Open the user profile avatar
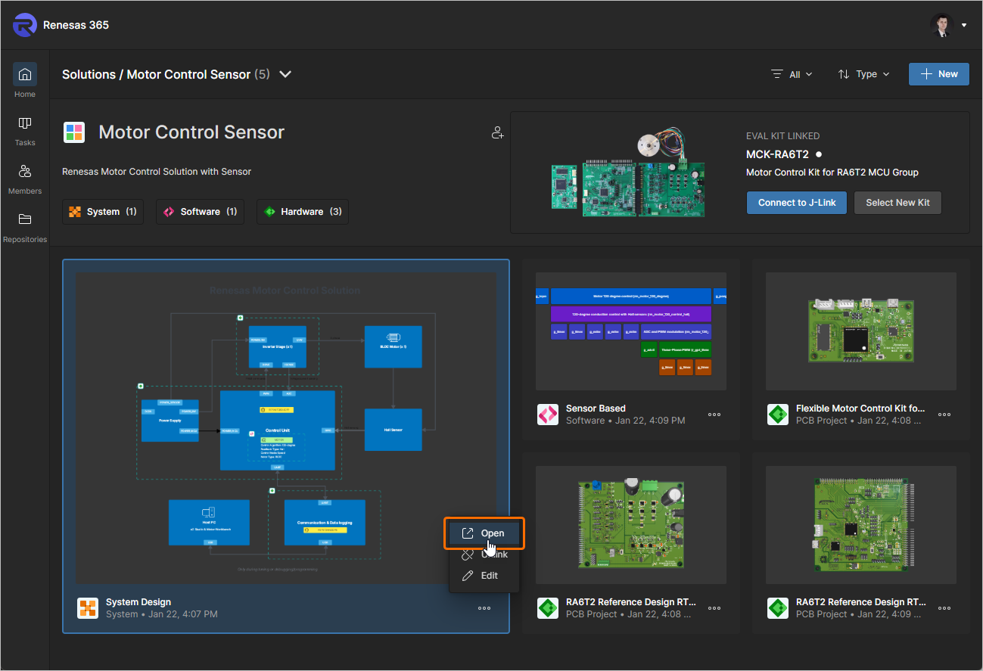The width and height of the screenshot is (983, 671). tap(942, 25)
